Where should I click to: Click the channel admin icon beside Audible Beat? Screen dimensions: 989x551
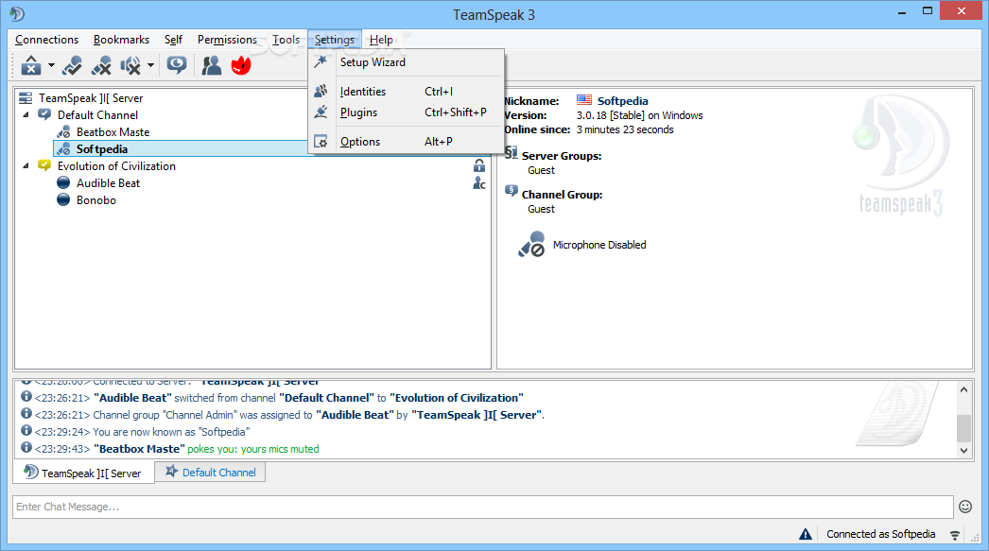(x=479, y=182)
